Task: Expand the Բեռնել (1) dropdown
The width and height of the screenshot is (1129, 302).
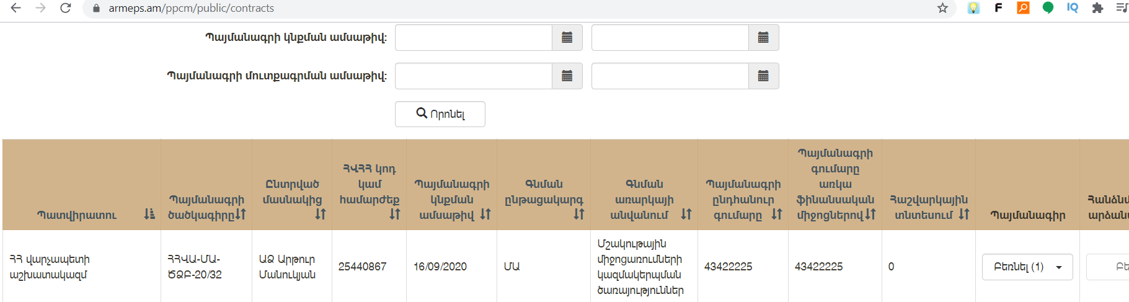Action: (1027, 267)
